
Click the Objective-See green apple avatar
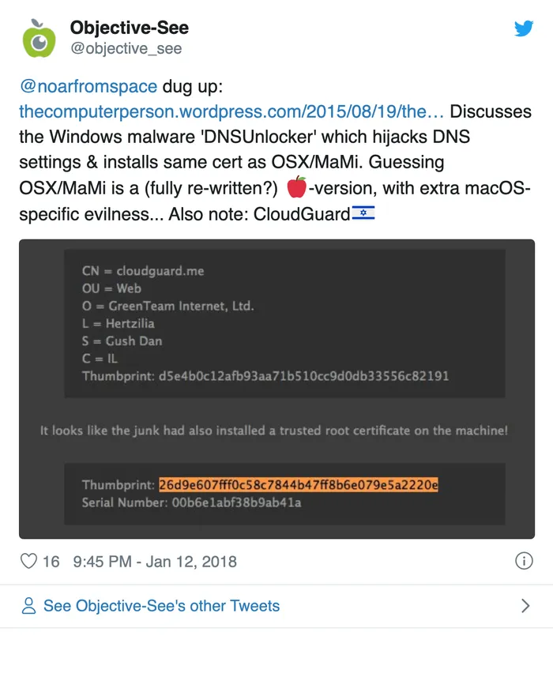(39, 39)
